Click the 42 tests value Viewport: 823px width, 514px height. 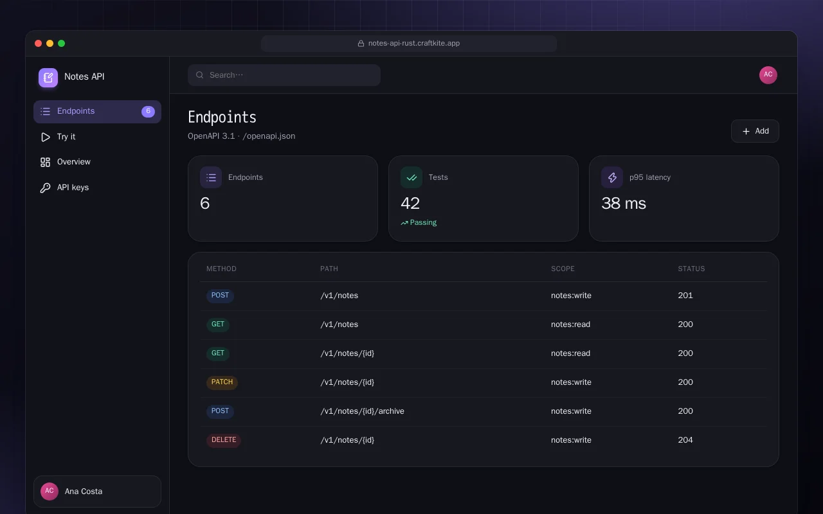coord(410,204)
